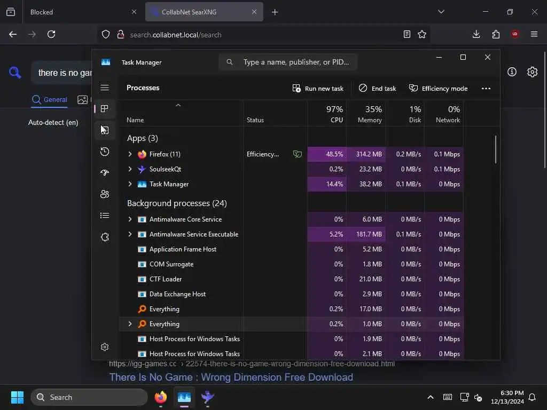Open the browser Extensions menu
The height and width of the screenshot is (410, 547).
pos(496,34)
